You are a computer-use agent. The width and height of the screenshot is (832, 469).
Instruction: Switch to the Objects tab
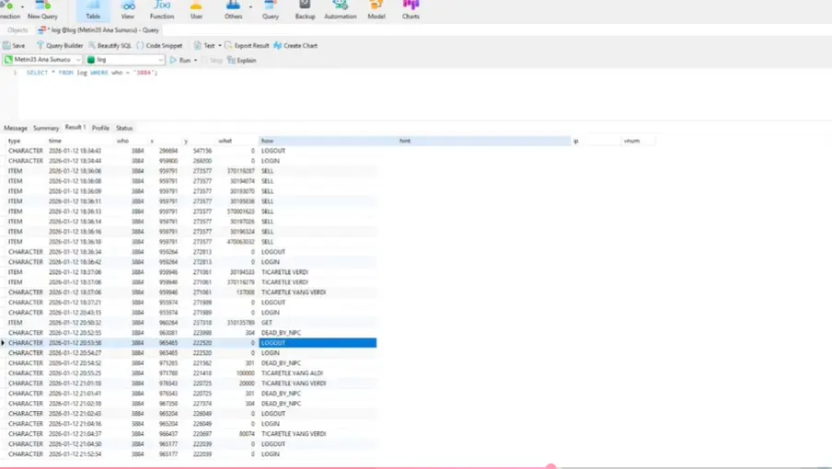[x=17, y=30]
